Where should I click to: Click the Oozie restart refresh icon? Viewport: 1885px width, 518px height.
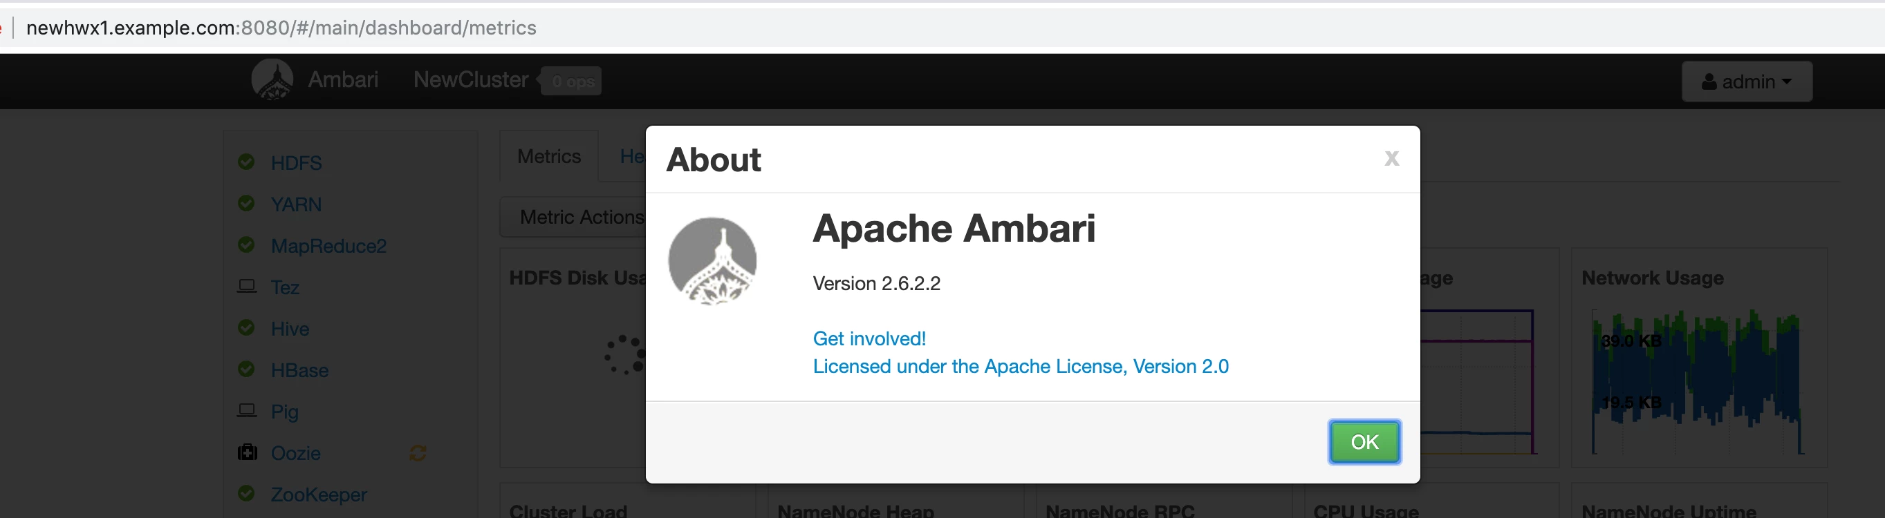(x=418, y=453)
